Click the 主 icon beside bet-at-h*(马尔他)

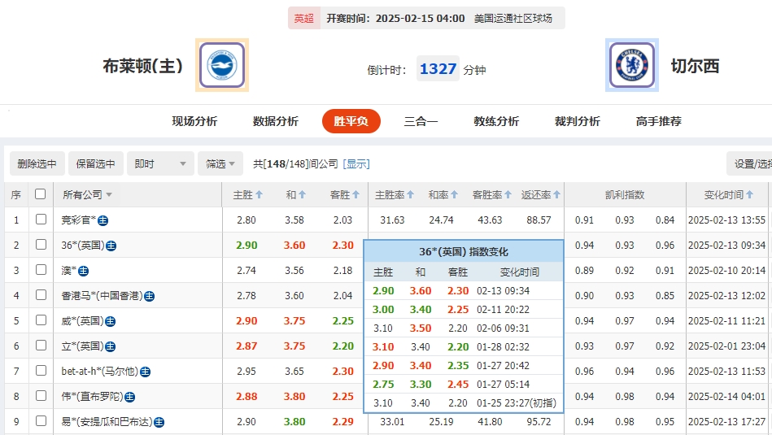[145, 372]
